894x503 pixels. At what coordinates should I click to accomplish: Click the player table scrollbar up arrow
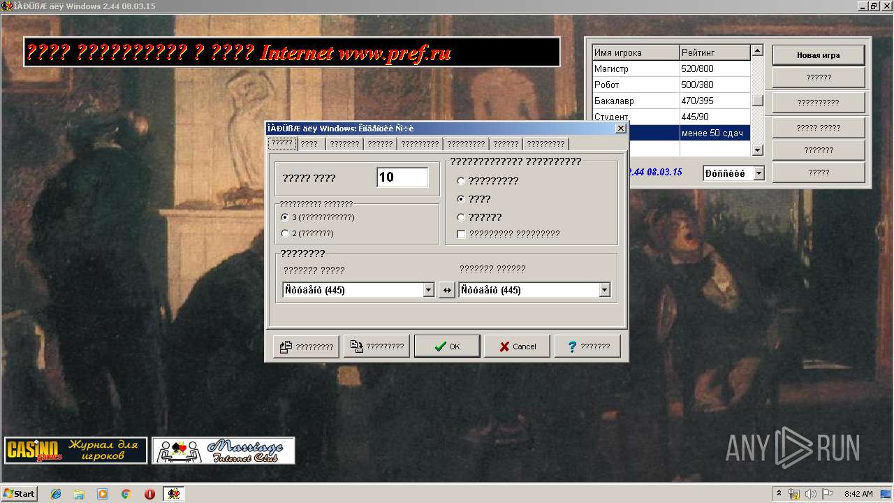758,51
